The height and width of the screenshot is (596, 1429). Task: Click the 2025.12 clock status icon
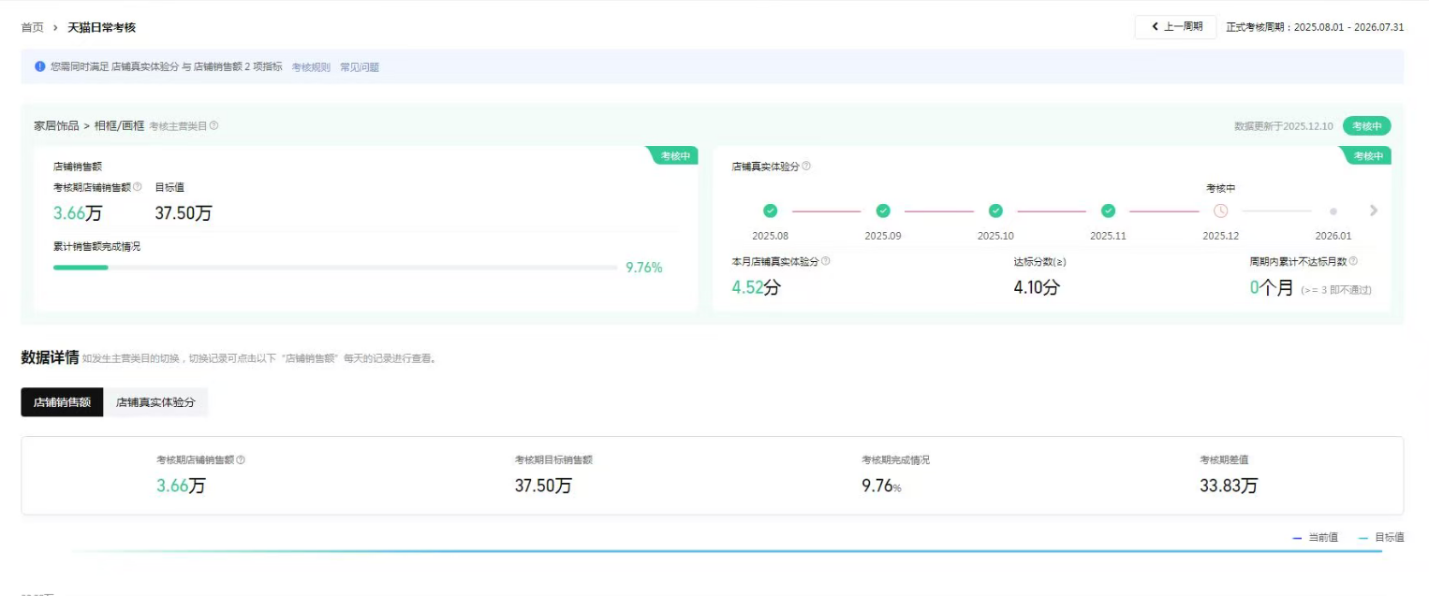tap(1220, 211)
